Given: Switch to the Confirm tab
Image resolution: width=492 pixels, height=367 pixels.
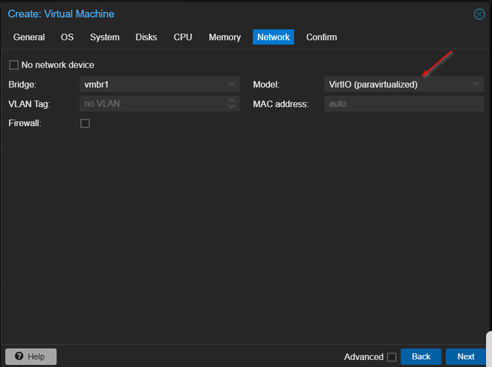Looking at the screenshot, I should pyautogui.click(x=321, y=37).
